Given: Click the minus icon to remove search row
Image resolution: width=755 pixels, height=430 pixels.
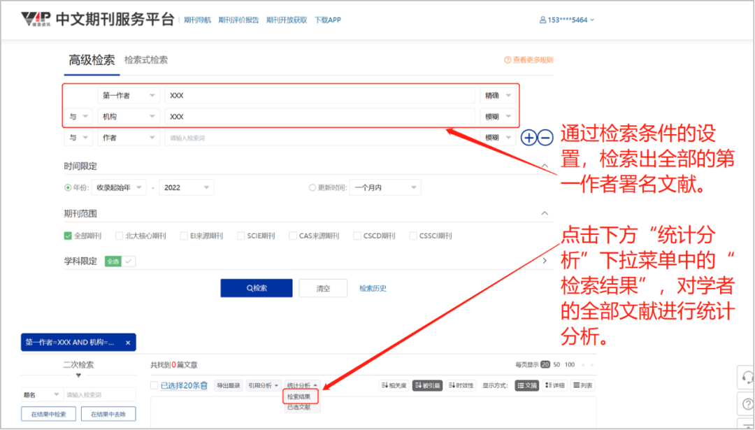Looking at the screenshot, I should 546,138.
